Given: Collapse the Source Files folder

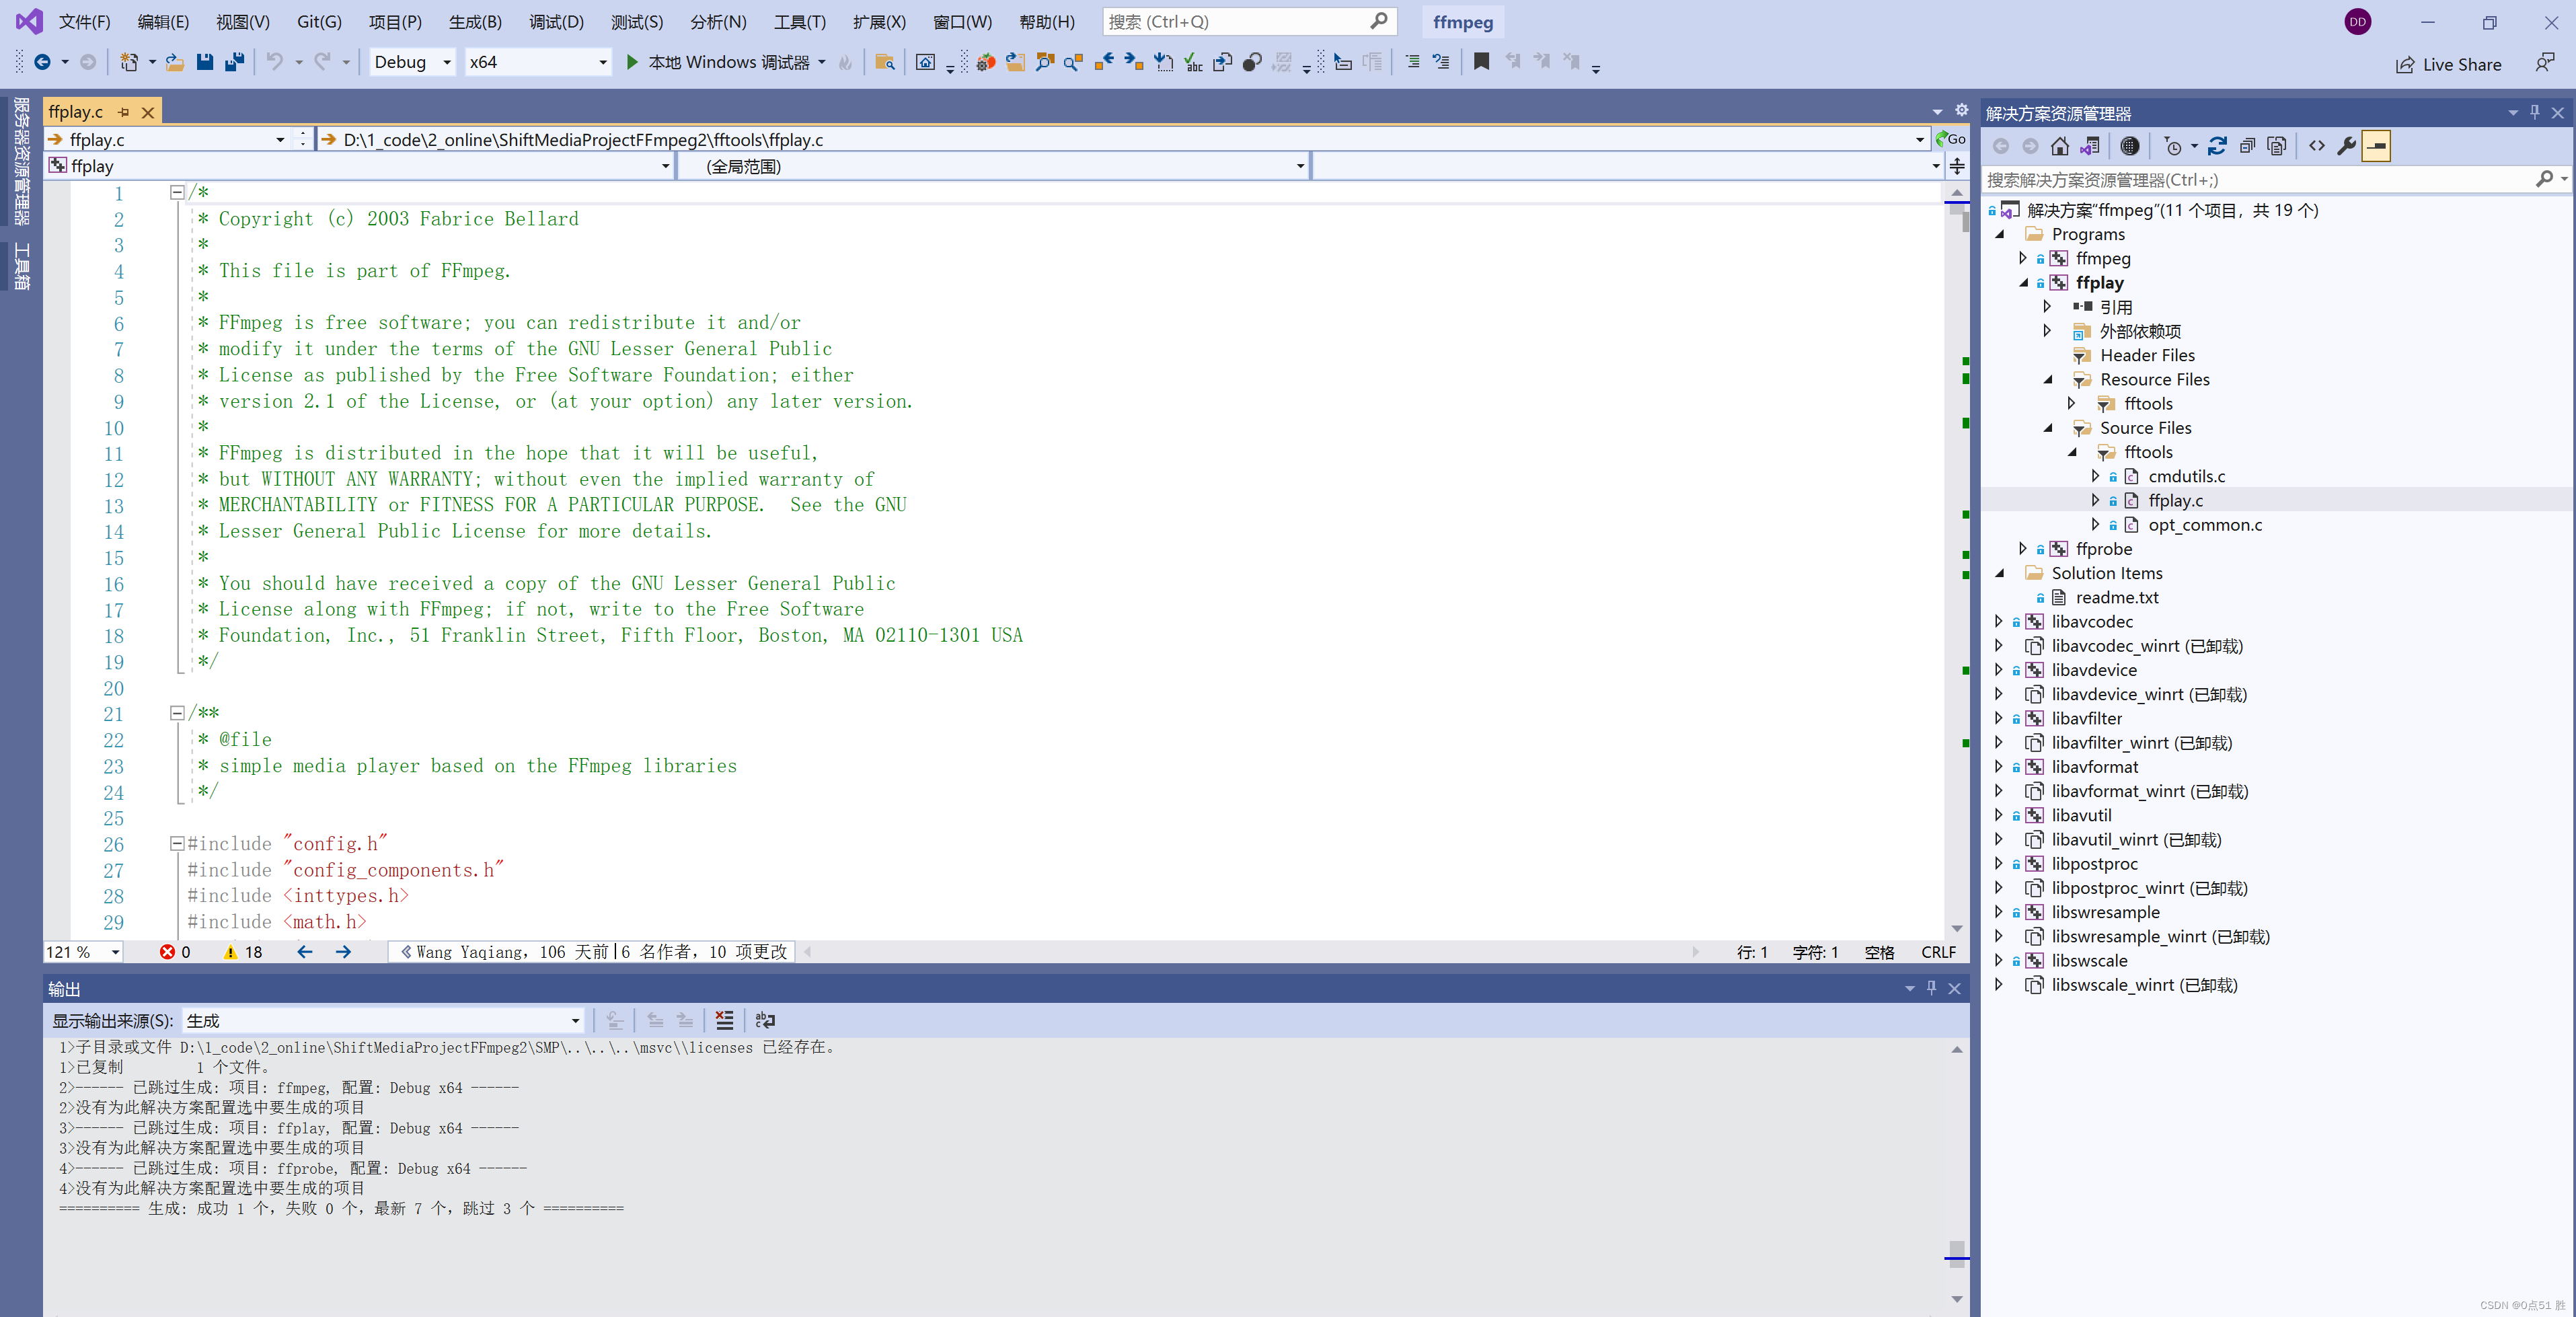Looking at the screenshot, I should (x=2048, y=428).
